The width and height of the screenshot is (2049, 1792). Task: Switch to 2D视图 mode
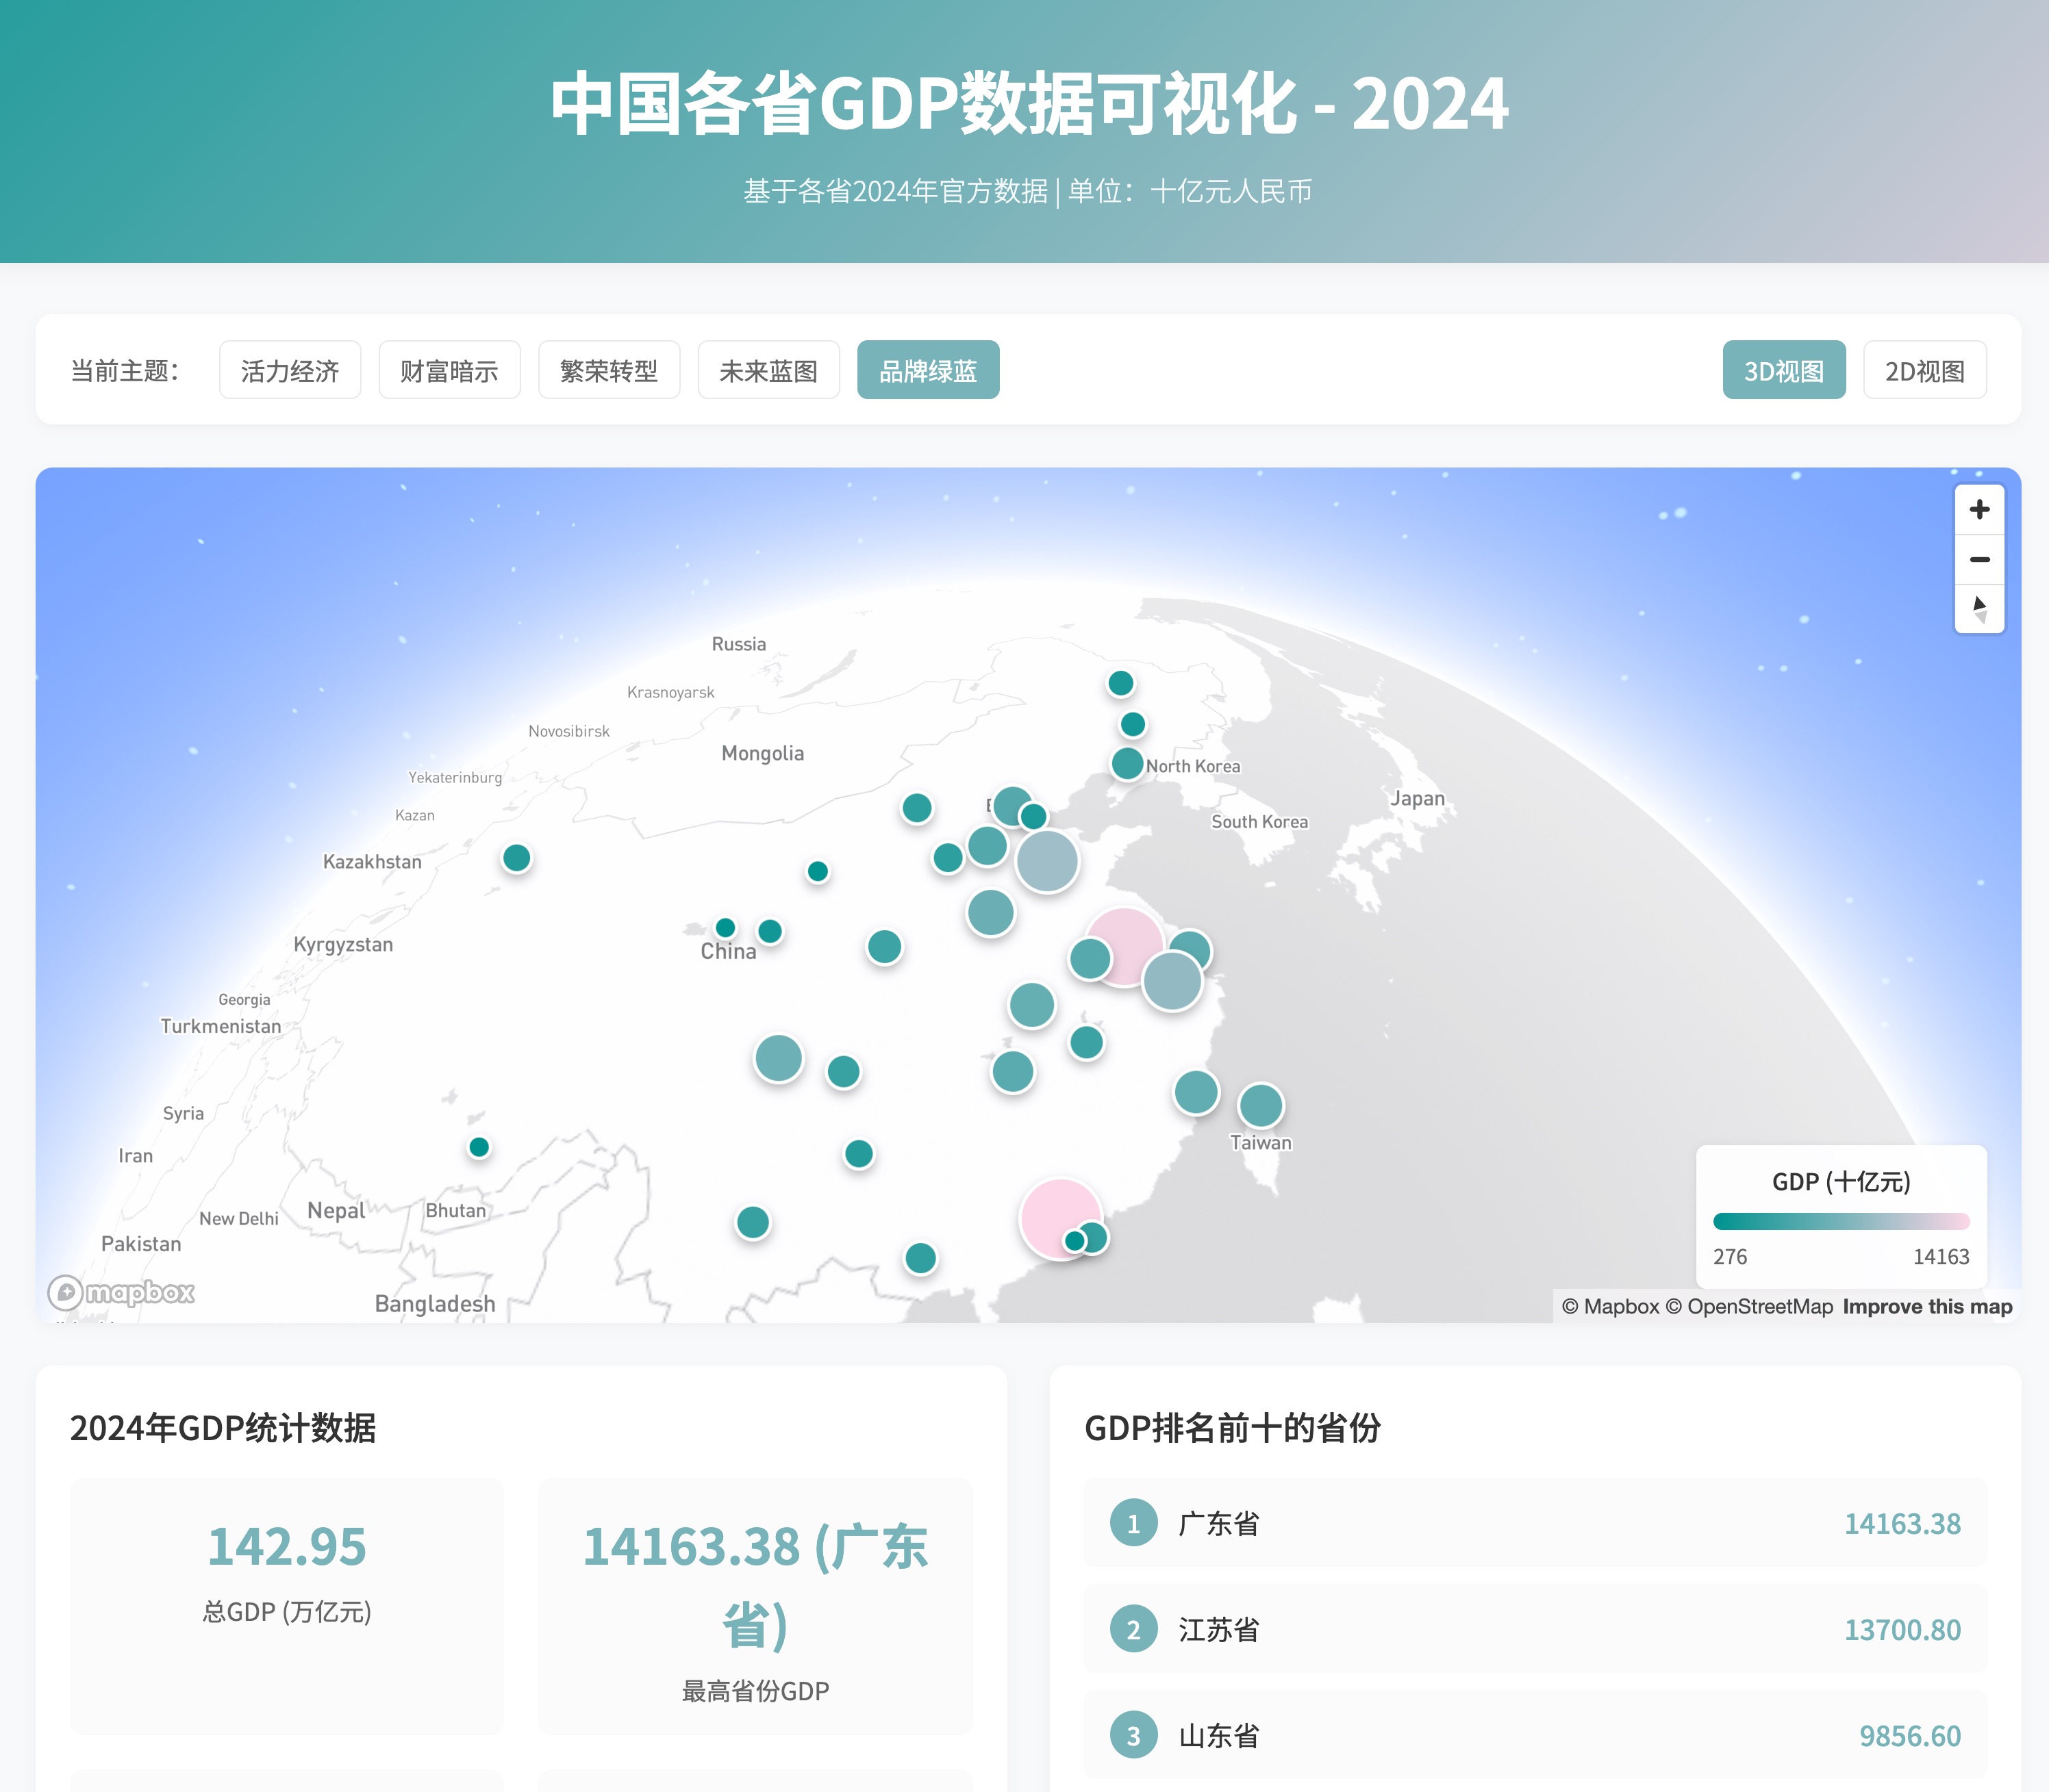coord(1925,370)
